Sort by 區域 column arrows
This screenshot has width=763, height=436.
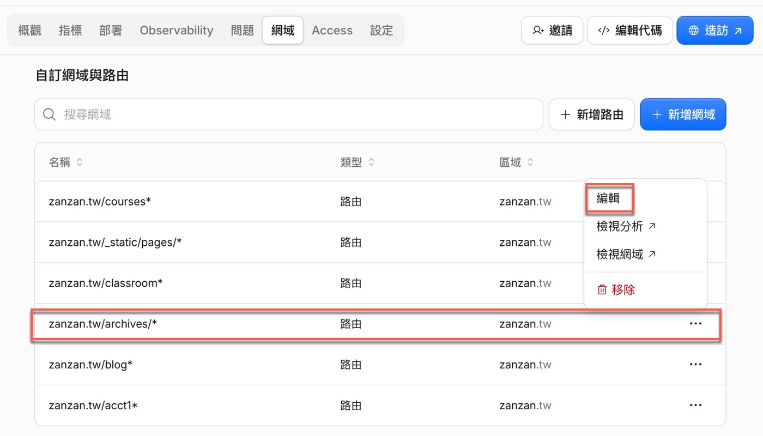pyautogui.click(x=530, y=162)
